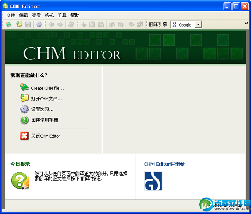Image resolution: width=251 pixels, height=214 pixels.
Task: Click the question mark icon beside 阅读使用手册
Action: 24,120
